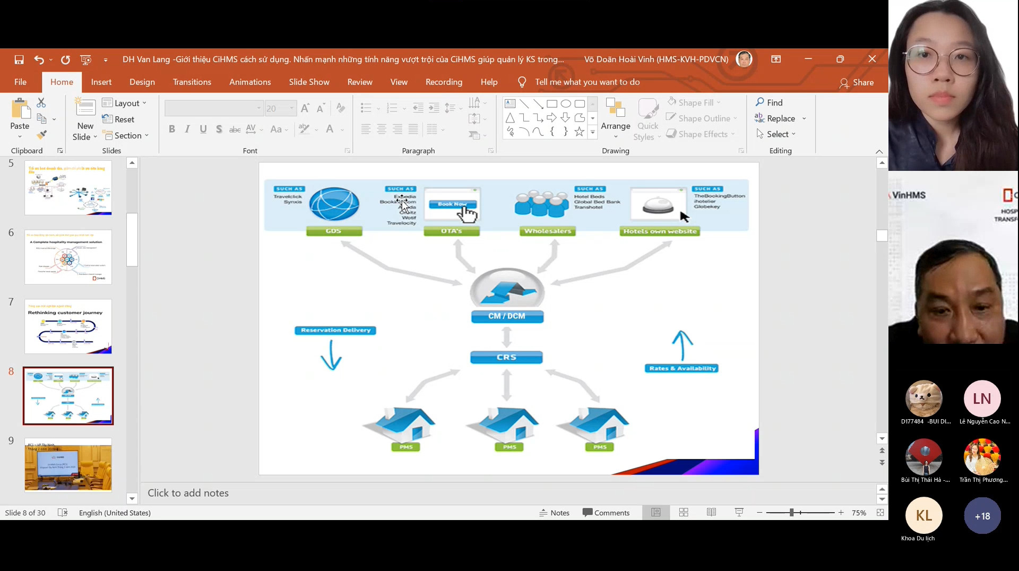Viewport: 1019px width, 571px height.
Task: Toggle Bold formatting
Action: pyautogui.click(x=172, y=129)
